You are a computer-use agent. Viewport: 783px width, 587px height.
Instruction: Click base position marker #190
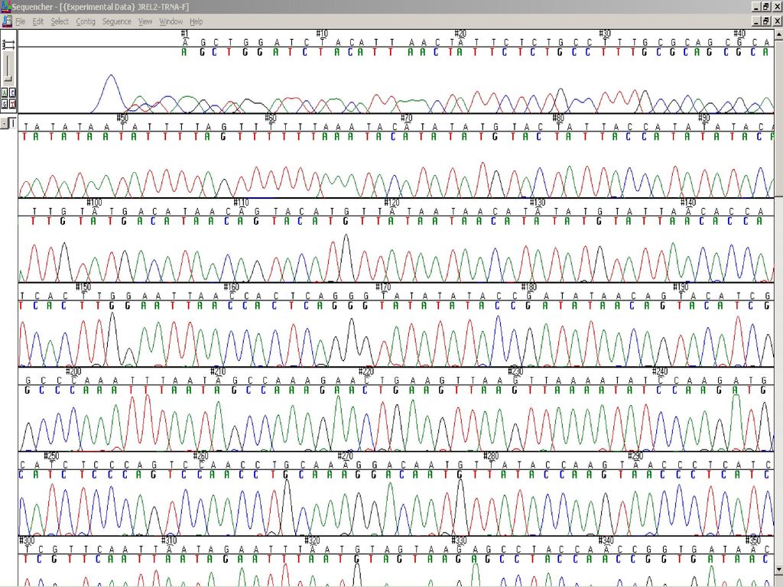681,287
